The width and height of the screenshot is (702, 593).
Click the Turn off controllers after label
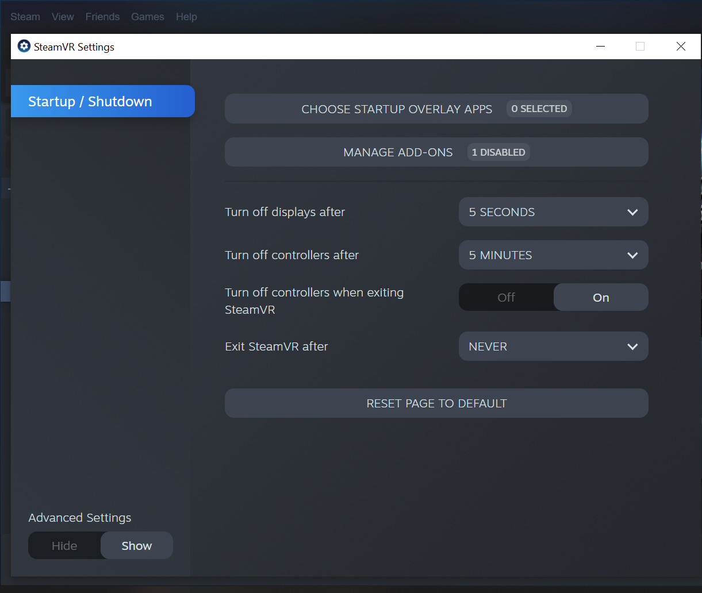[x=291, y=255]
